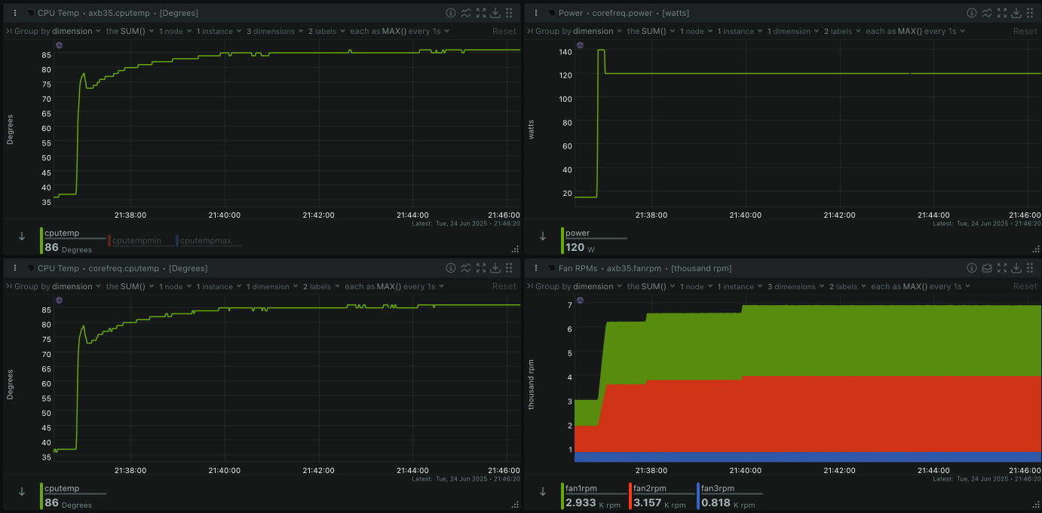This screenshot has width=1042, height=513.
Task: Download corefreq.cputemp chart data
Action: coord(495,268)
